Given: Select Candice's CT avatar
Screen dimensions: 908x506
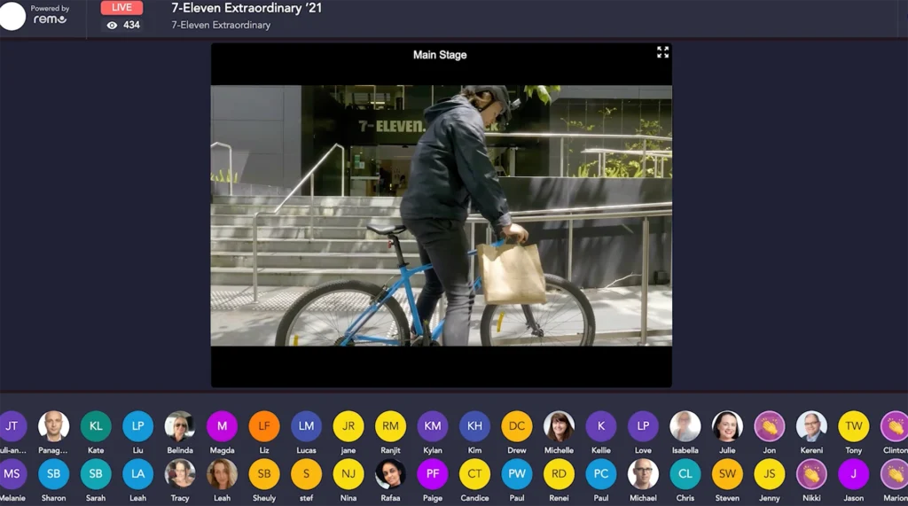Looking at the screenshot, I should click(475, 474).
